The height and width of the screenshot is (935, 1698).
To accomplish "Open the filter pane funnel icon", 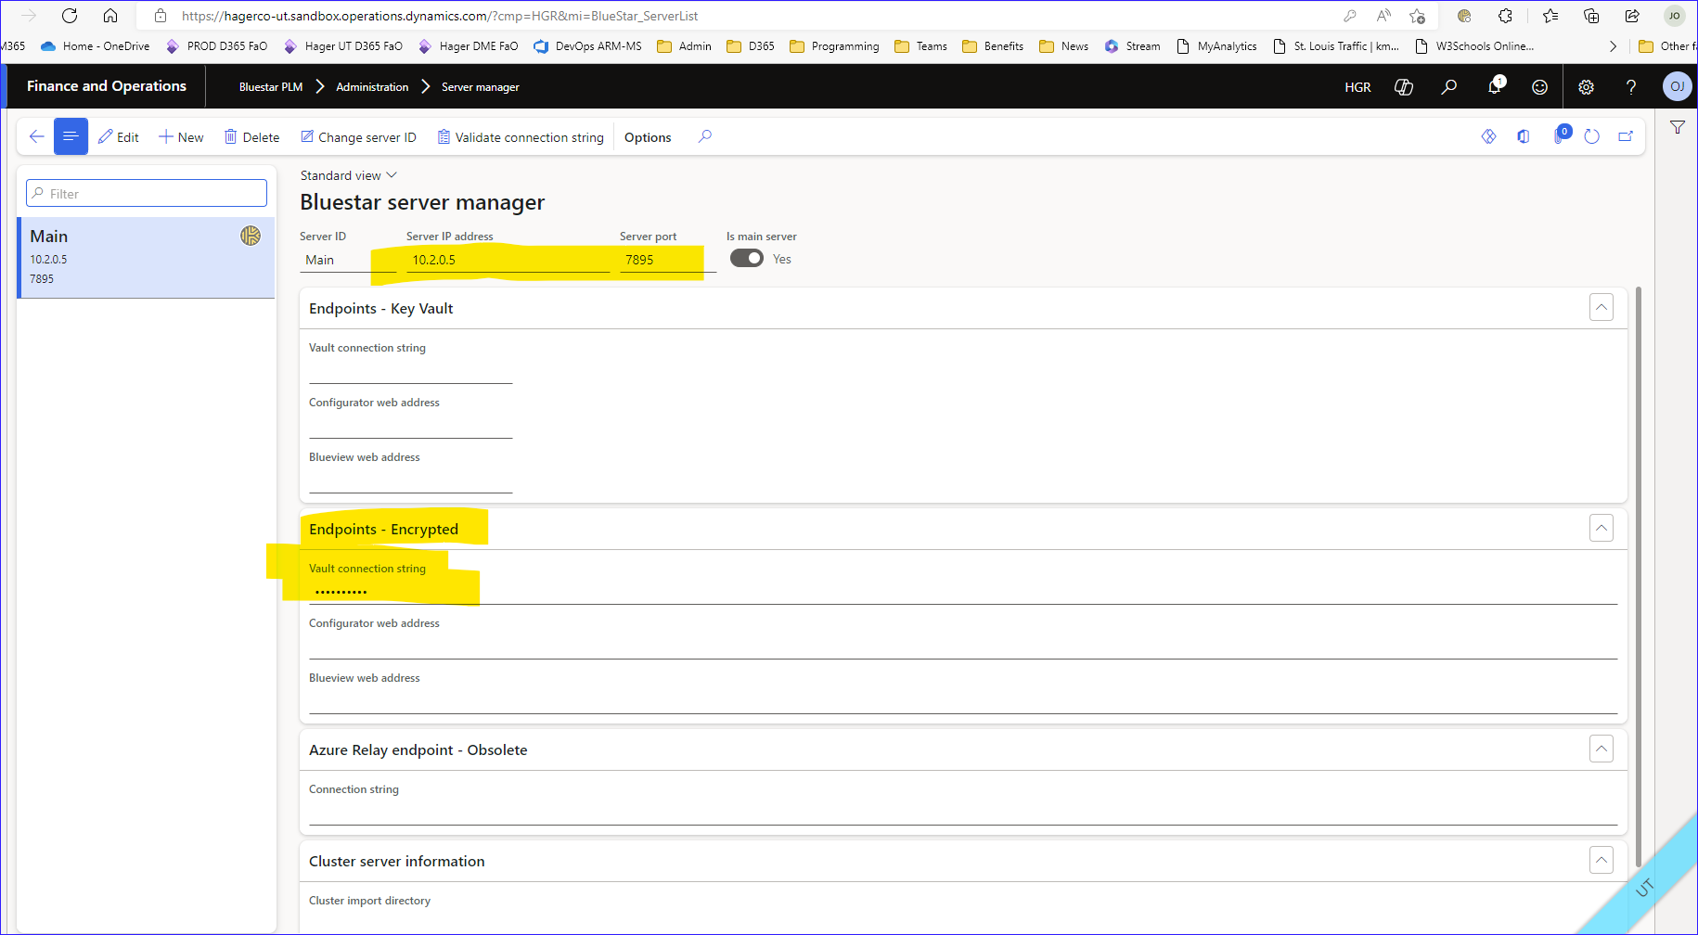I will 1678,127.
